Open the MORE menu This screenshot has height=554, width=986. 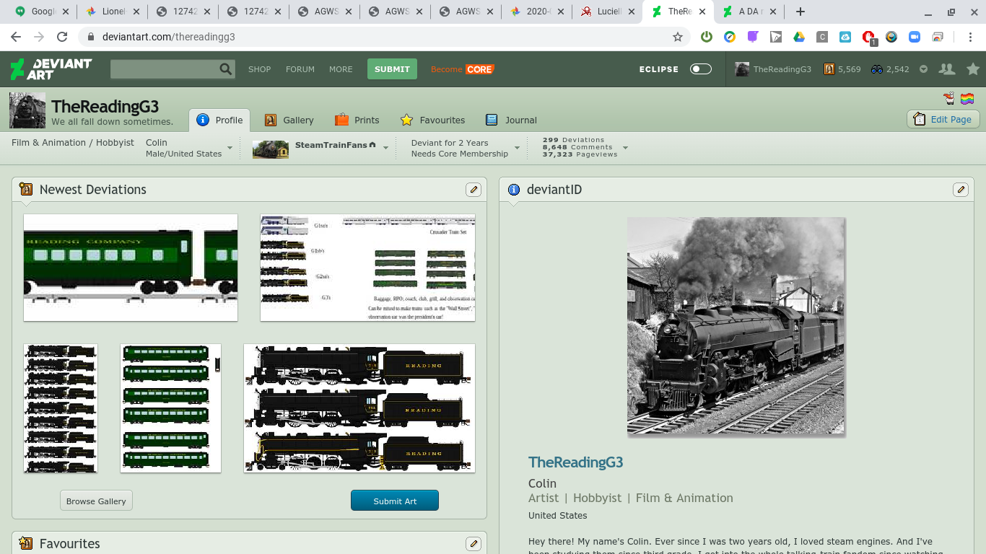(x=341, y=69)
